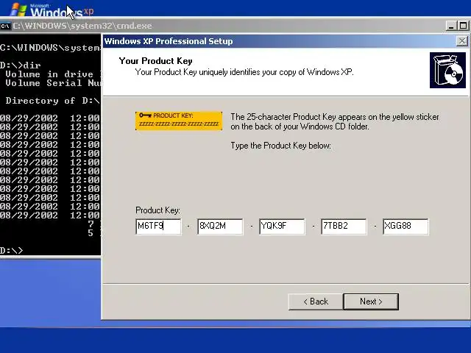Image resolution: width=471 pixels, height=353 pixels.
Task: Click 'Type the Product Key below:' text
Action: pos(281,146)
